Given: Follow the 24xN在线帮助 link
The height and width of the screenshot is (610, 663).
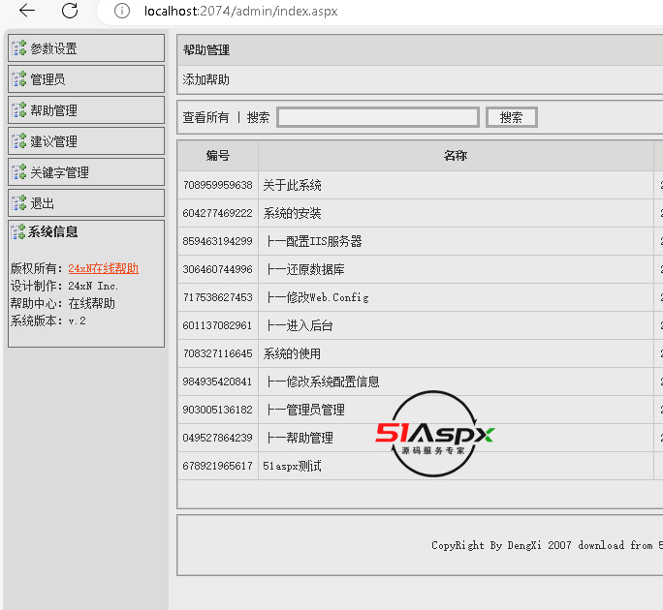Looking at the screenshot, I should pos(104,268).
